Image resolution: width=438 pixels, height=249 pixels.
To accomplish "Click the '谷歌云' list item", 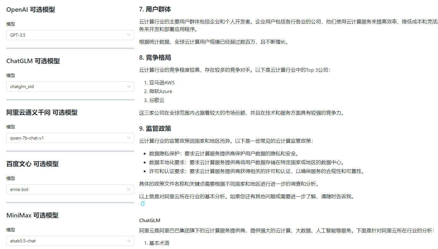I will 157,100.
